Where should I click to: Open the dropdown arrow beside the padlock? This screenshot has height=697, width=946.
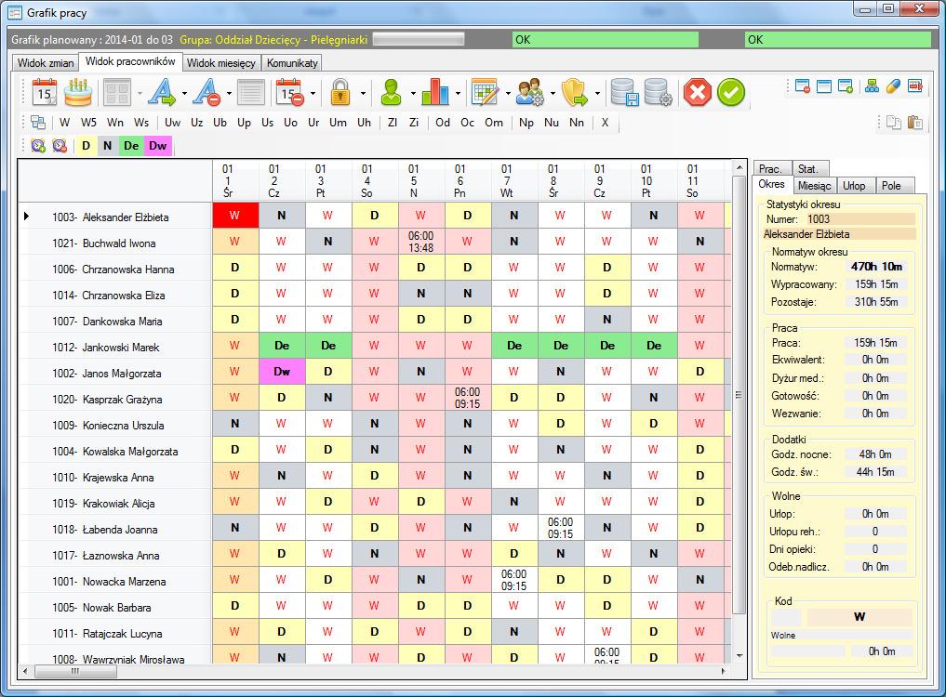363,94
